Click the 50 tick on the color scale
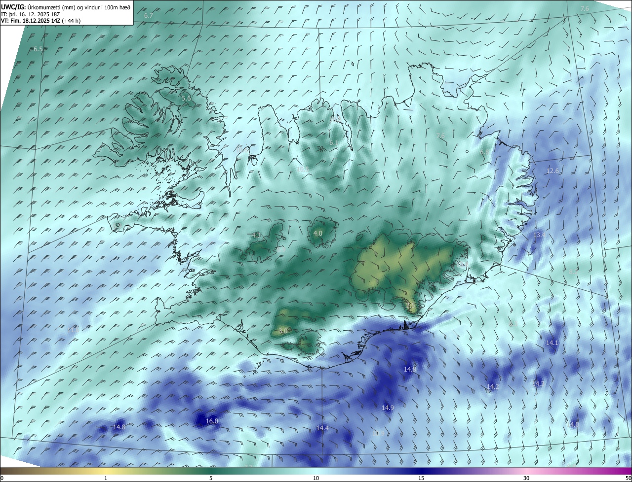632x482 pixels. click(x=628, y=479)
